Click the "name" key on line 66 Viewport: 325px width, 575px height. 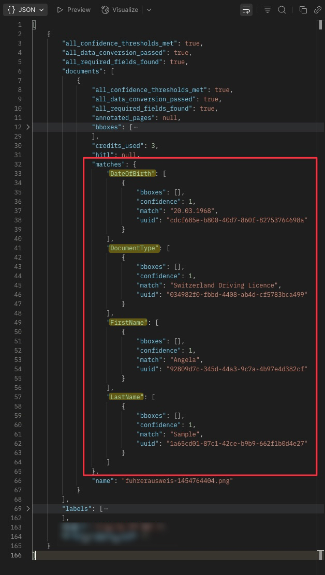click(x=103, y=481)
